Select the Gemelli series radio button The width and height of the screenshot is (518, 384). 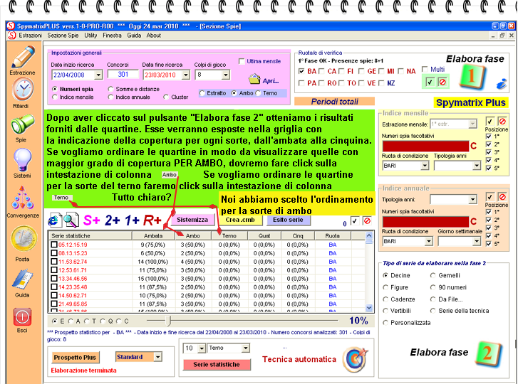432,276
